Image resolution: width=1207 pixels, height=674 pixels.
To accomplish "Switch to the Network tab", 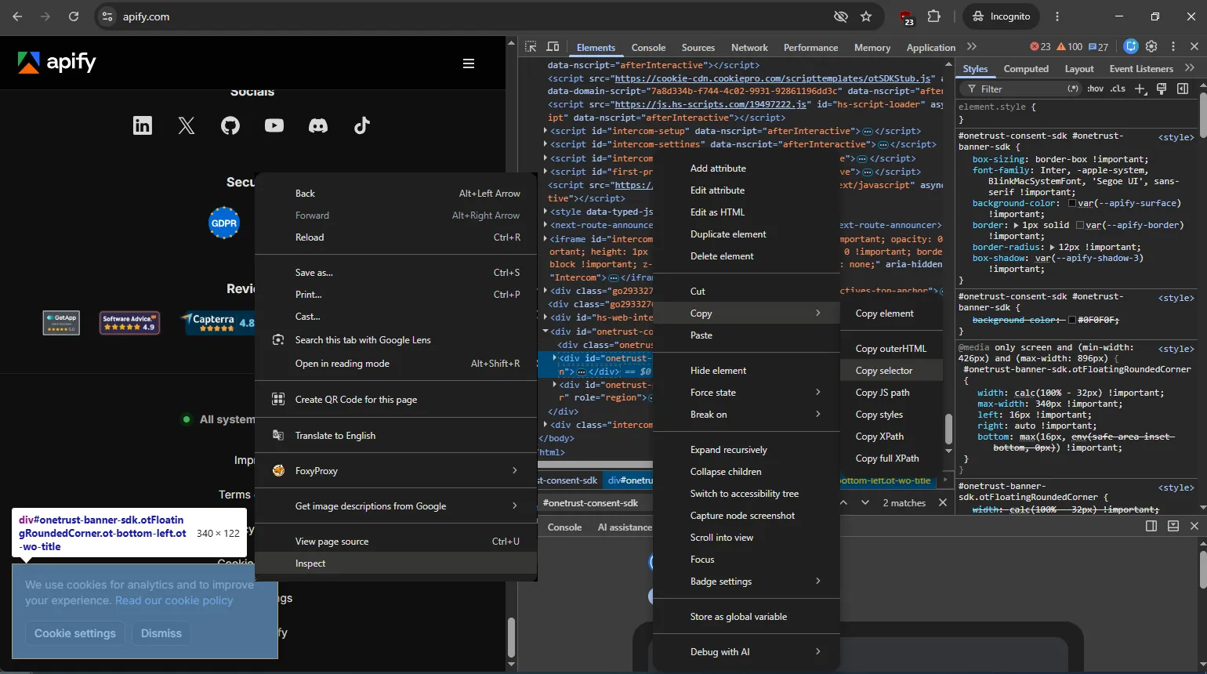I will 749,47.
